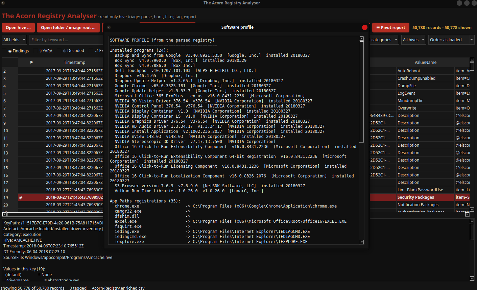The image size is (477, 290).
Task: Click Open folder / image root button
Action: (68, 28)
